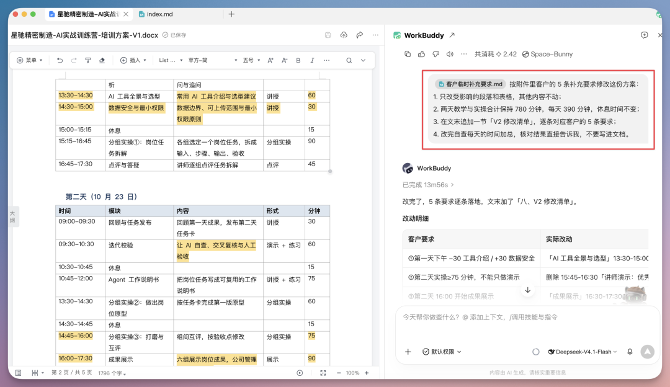This screenshot has width=670, height=387.
Task: Expand the 已完成 13m56s details
Action: click(428, 185)
